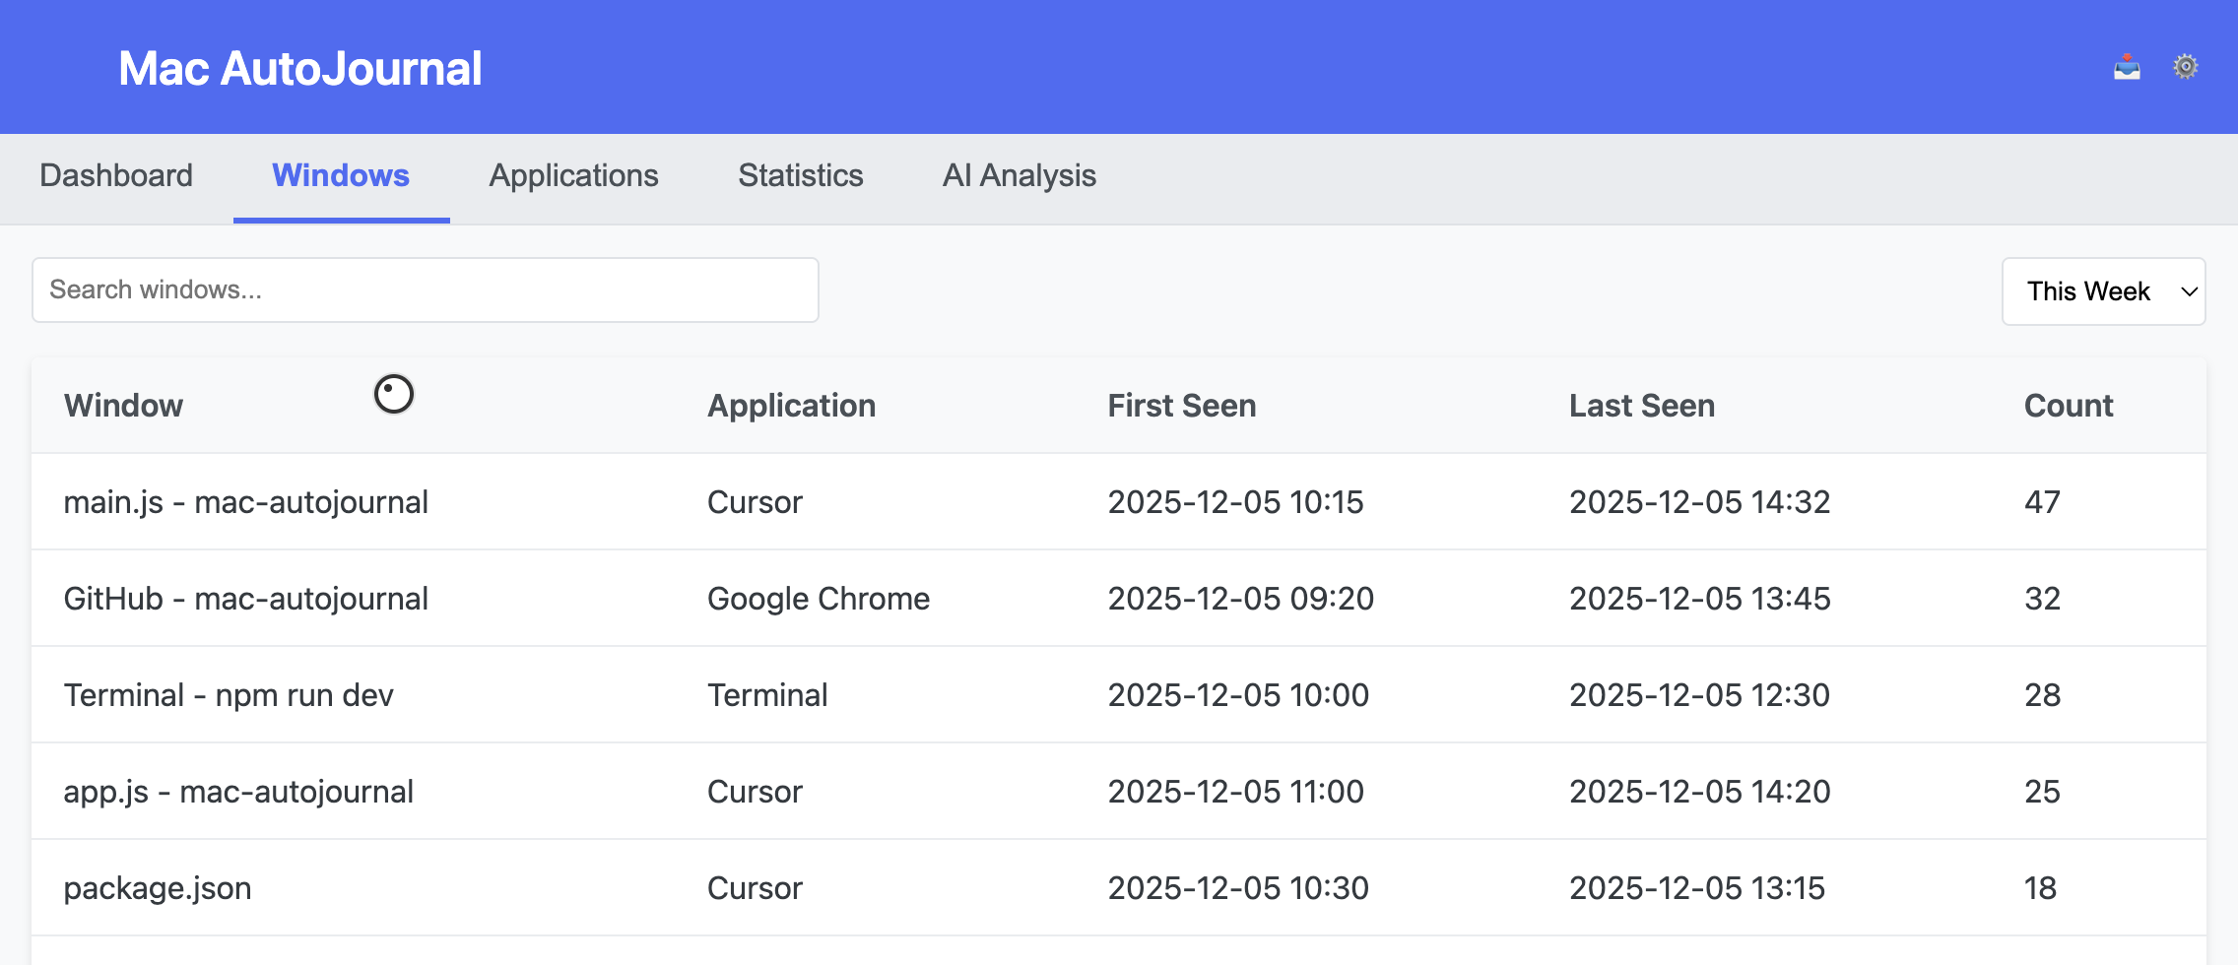Click the package.json window row
Screen dimensions: 2238x965
click(x=158, y=888)
